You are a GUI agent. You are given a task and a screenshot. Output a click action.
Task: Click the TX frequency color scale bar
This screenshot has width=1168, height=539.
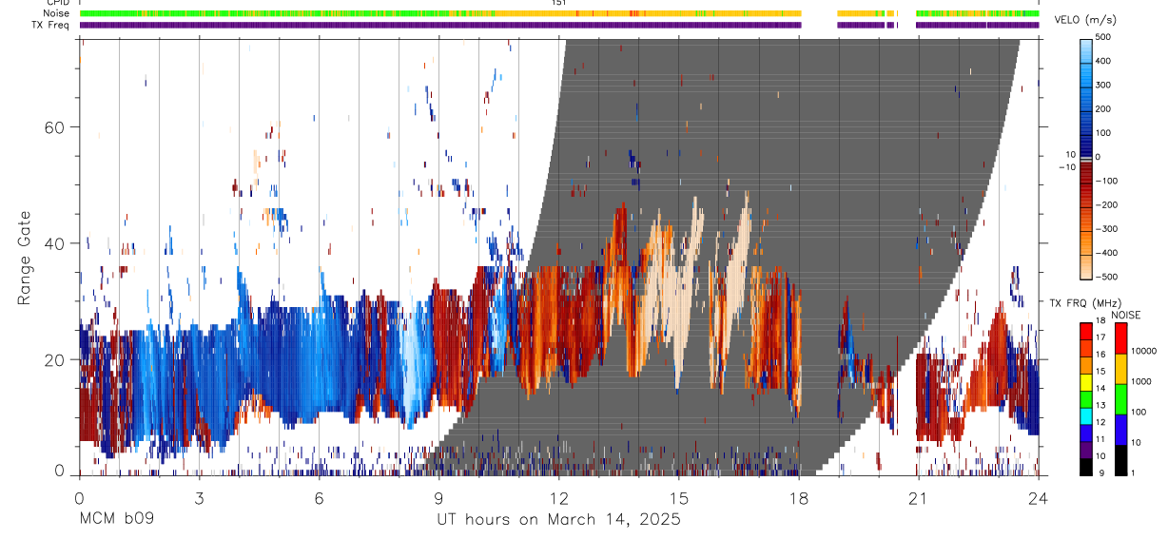click(1087, 398)
